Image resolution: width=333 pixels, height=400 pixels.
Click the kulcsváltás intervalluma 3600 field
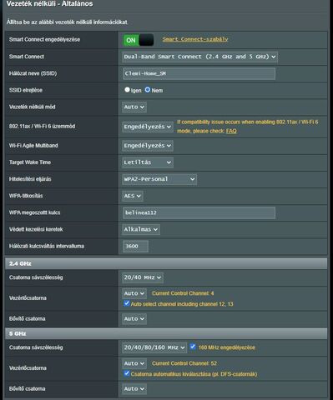pos(135,247)
